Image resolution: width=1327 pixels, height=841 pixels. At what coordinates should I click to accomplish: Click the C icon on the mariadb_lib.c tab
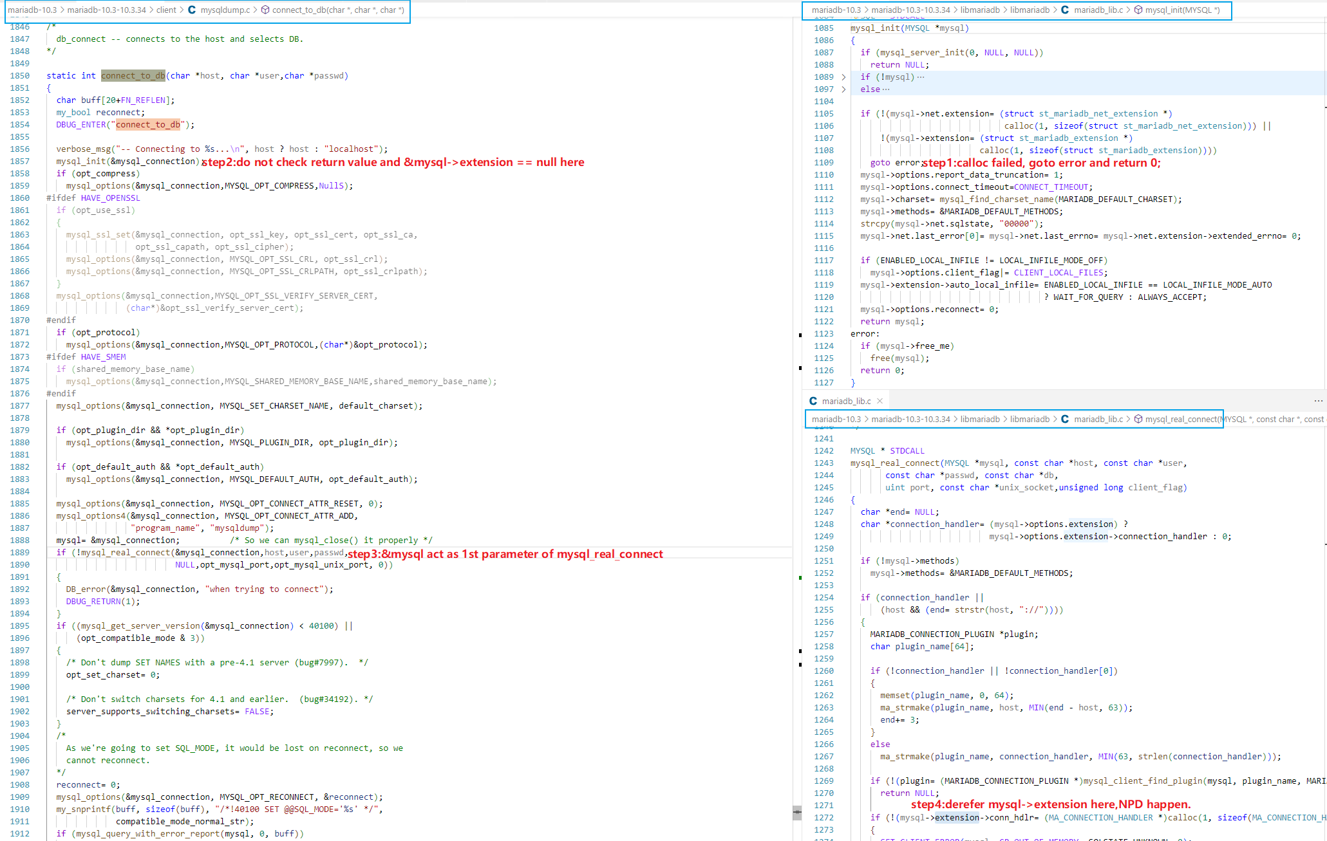coord(813,401)
